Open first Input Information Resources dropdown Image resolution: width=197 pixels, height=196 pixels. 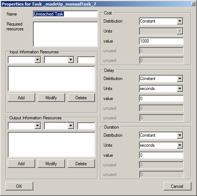point(24,60)
